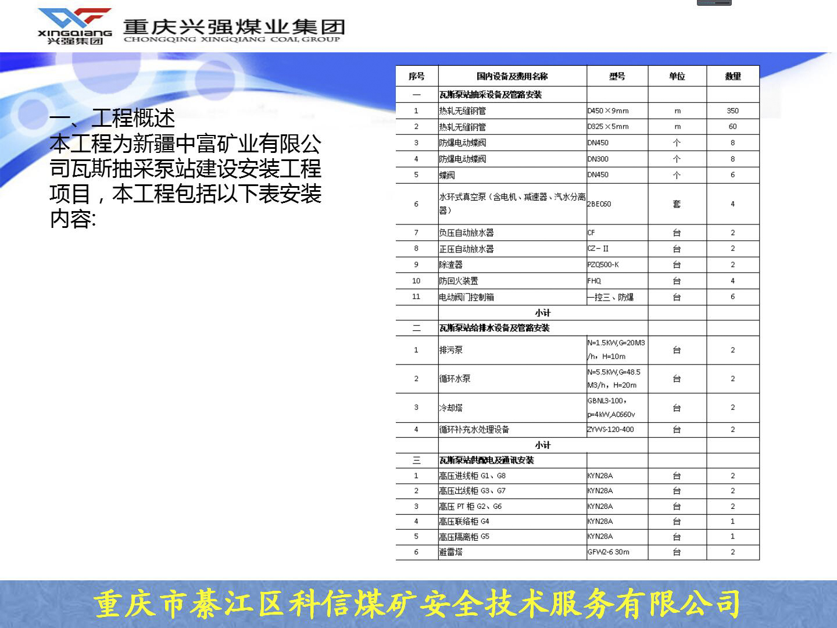The image size is (837, 628).
Task: Select the 型号 column header
Action: (x=617, y=76)
